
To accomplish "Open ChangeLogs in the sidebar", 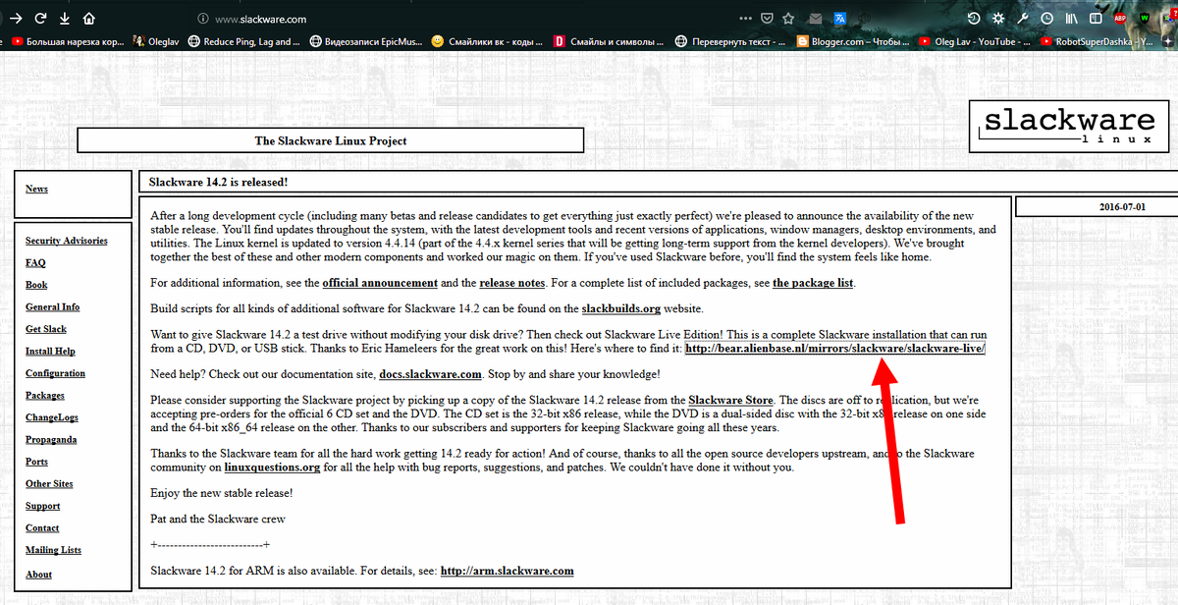I will coord(52,417).
